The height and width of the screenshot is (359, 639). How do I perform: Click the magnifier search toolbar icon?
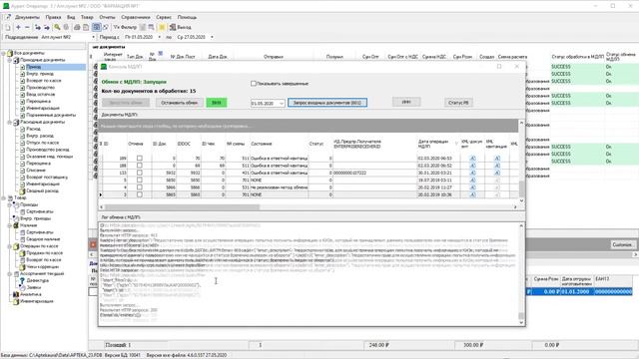click(x=57, y=27)
